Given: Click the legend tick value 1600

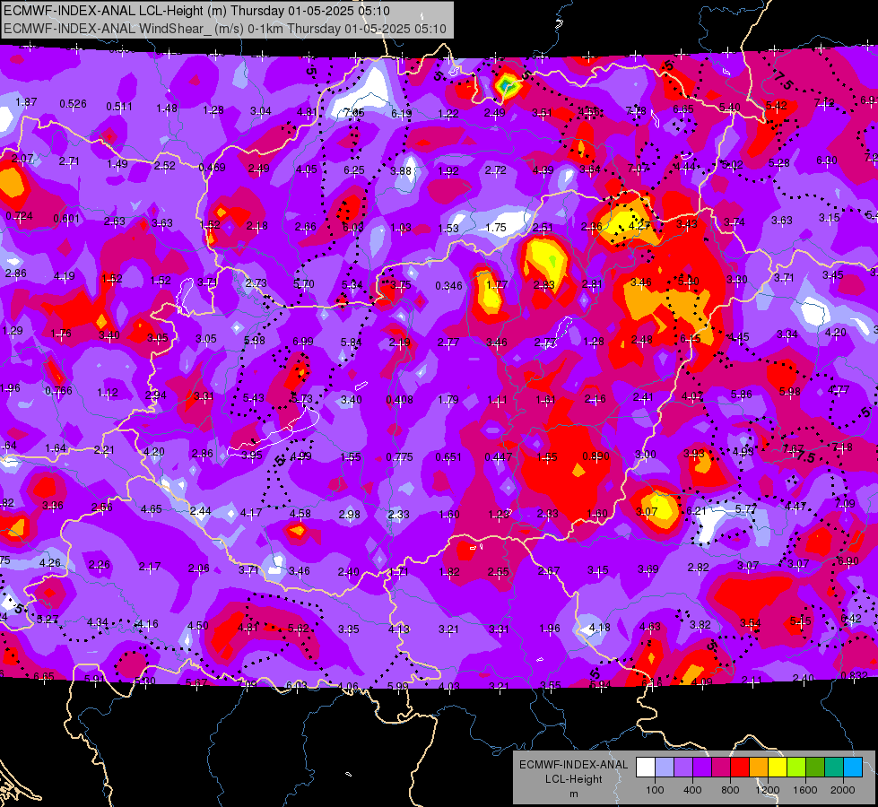Looking at the screenshot, I should pyautogui.click(x=805, y=790).
